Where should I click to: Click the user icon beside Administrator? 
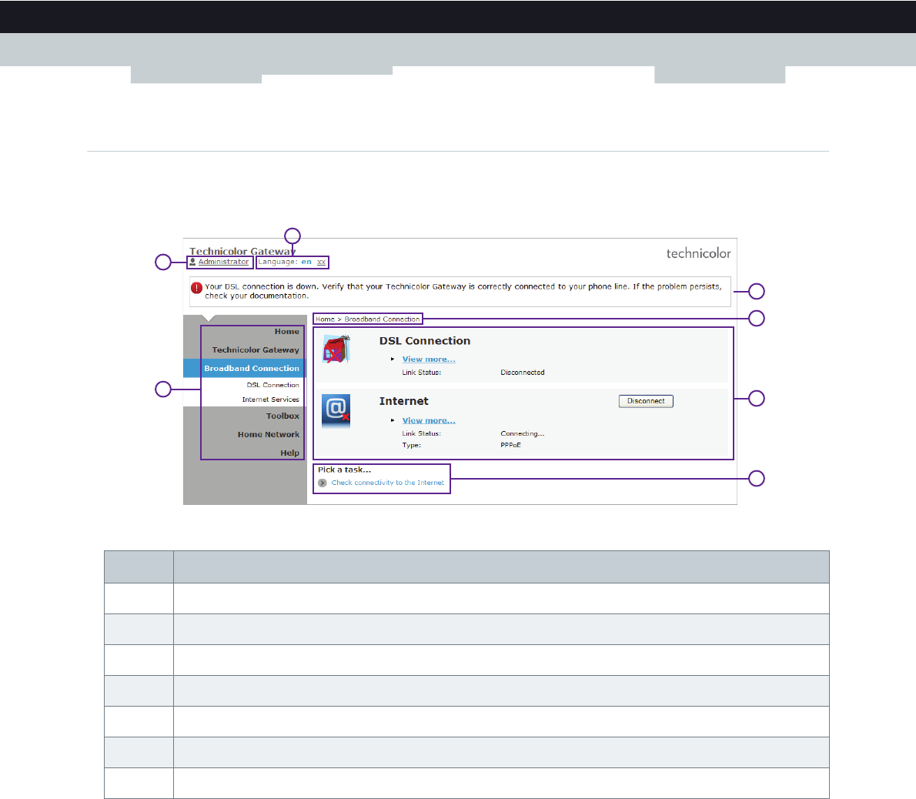tap(192, 262)
